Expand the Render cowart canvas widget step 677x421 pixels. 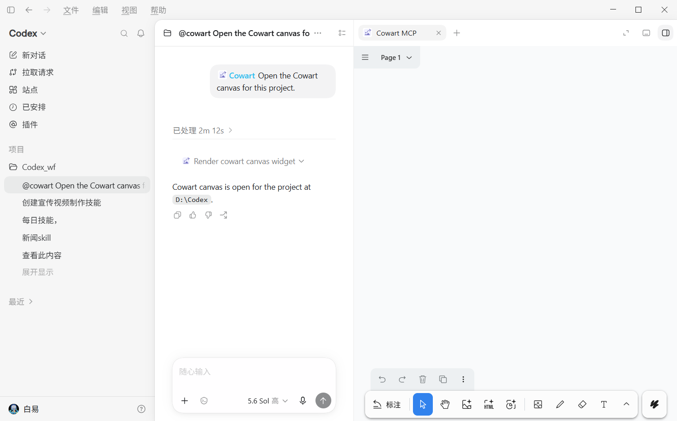pyautogui.click(x=243, y=161)
